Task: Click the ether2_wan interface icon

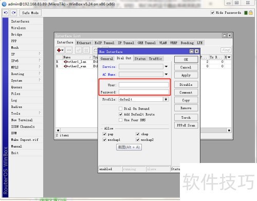Action: click(x=66, y=66)
